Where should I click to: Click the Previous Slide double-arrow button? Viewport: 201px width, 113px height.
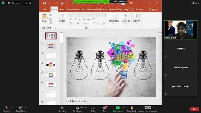[160, 89]
